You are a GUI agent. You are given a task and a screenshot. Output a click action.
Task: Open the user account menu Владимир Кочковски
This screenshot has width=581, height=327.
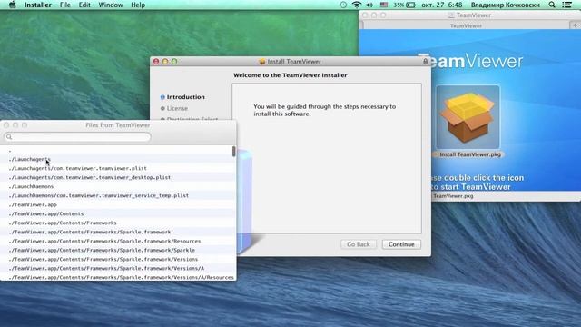tap(506, 5)
